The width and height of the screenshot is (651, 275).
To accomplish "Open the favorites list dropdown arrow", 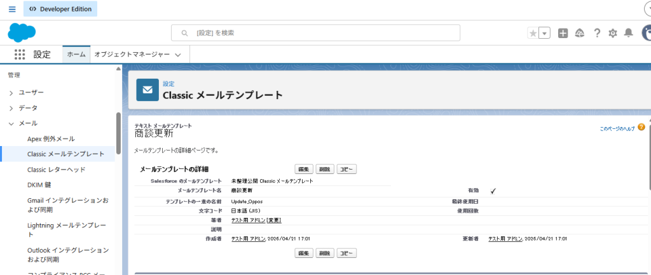I will [x=544, y=33].
